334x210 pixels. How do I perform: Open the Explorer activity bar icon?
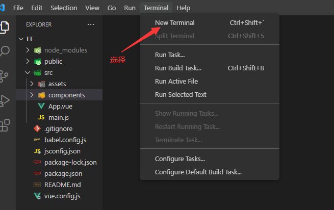point(5,27)
